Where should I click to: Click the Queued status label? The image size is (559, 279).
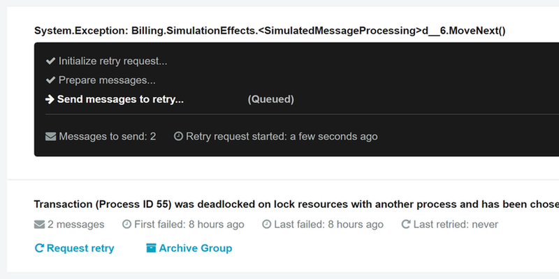point(270,99)
